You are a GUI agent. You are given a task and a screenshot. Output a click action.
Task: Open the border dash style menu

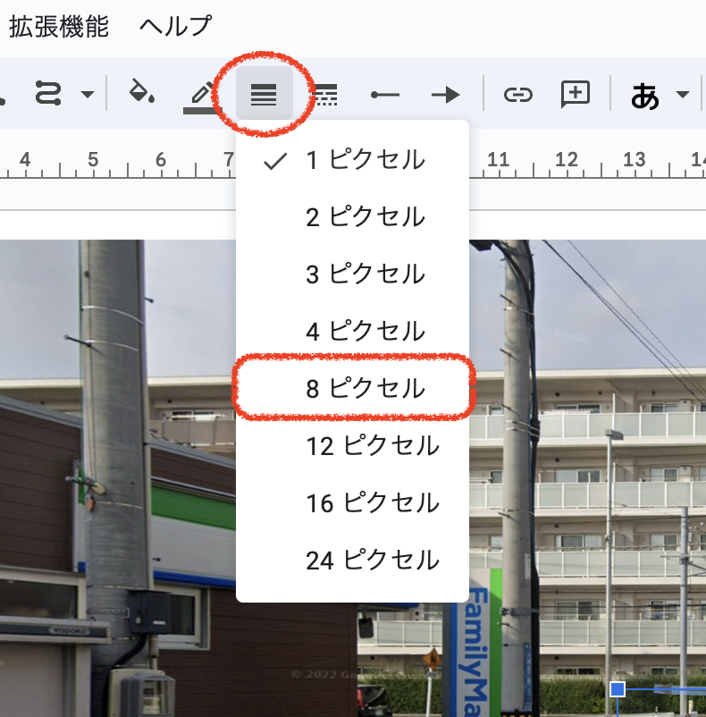click(324, 95)
